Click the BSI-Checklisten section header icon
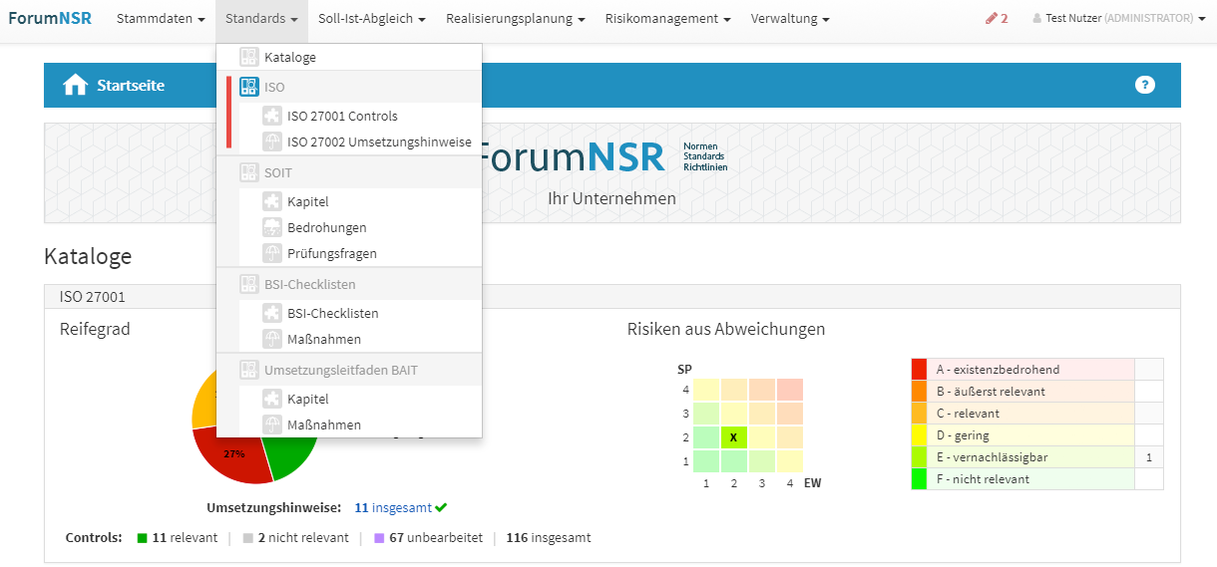The width and height of the screenshot is (1217, 567). click(249, 284)
